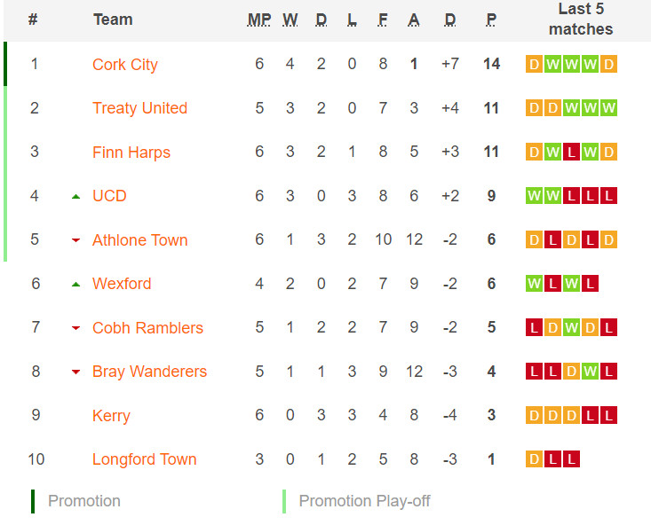Click the red L badge in Finn Harps row
The width and height of the screenshot is (651, 525).
tap(571, 152)
